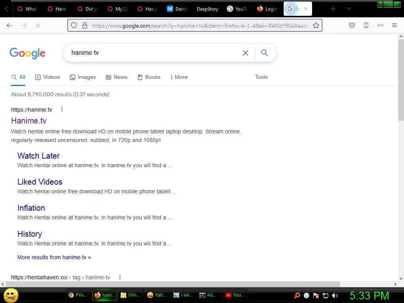Open the Watch Later sitelink
Viewport: 404px width, 303px height.
pos(38,155)
